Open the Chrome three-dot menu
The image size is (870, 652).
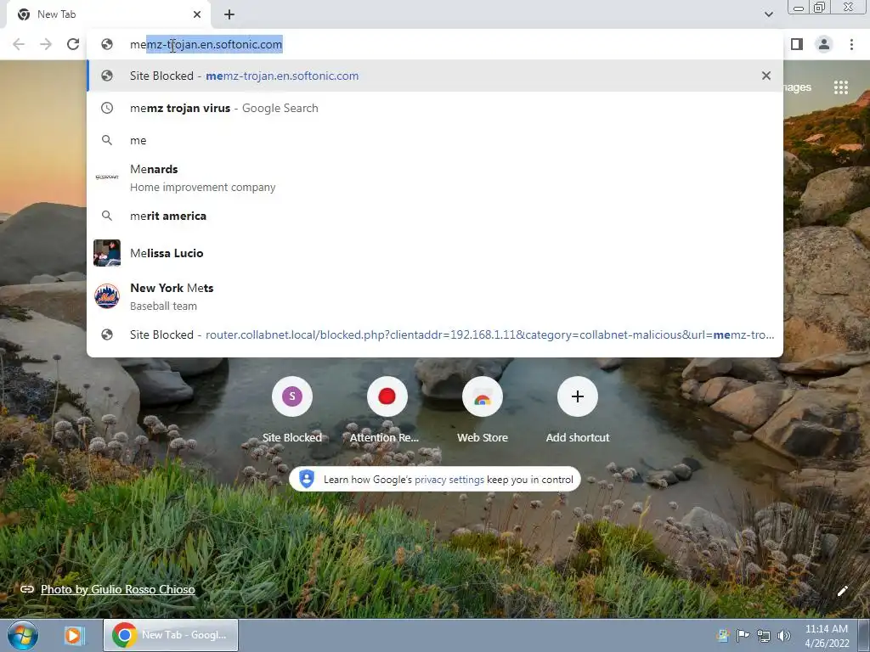[851, 44]
